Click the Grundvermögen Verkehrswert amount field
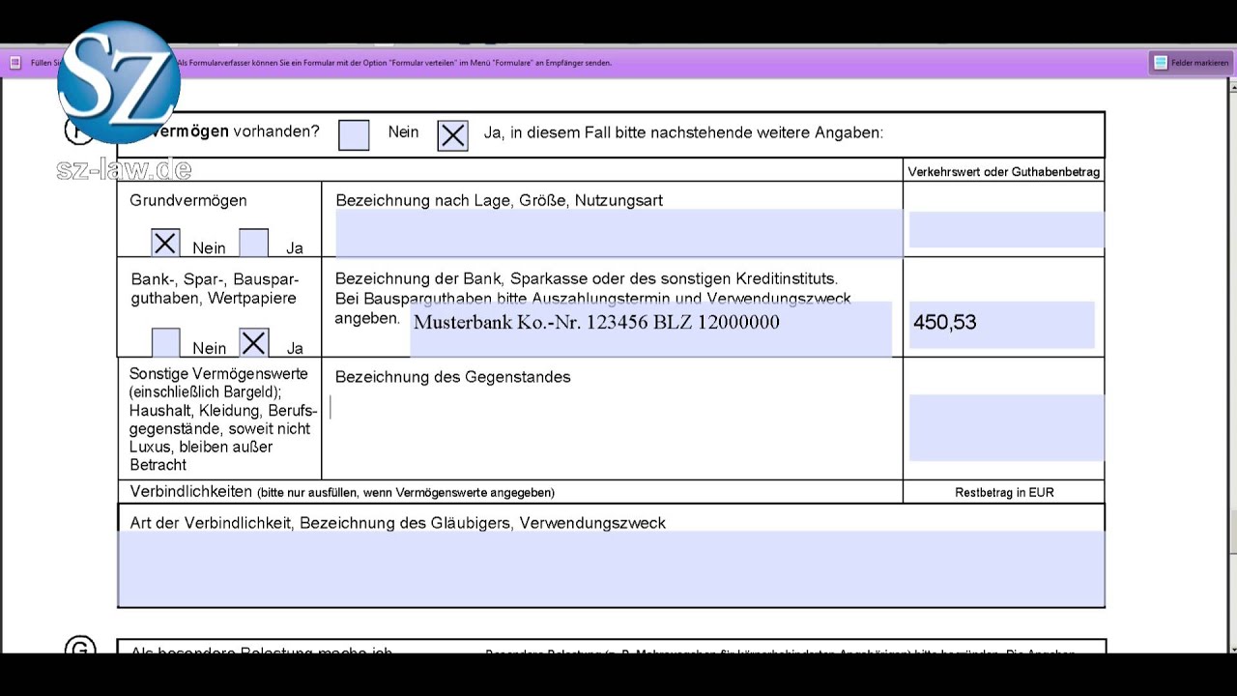This screenshot has width=1237, height=696. 1006,230
